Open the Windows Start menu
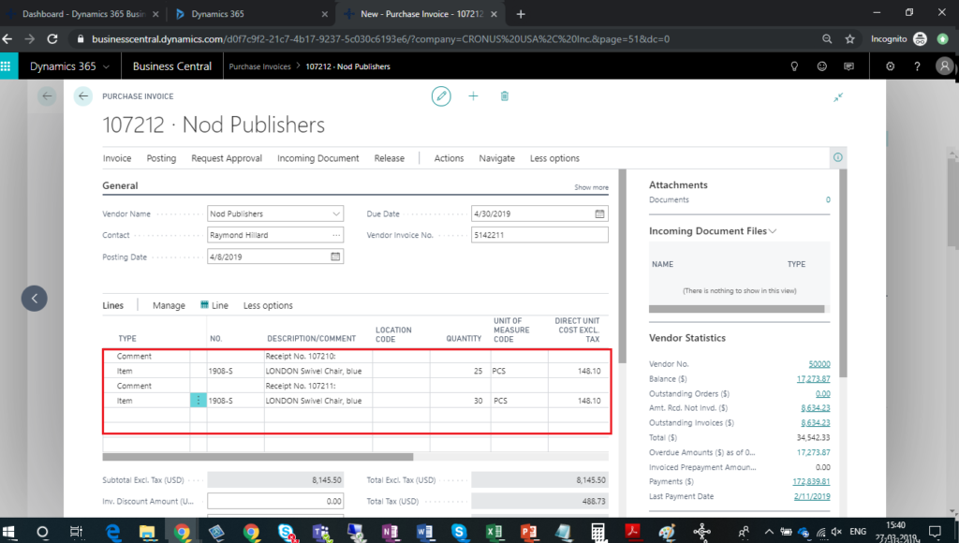 8,532
